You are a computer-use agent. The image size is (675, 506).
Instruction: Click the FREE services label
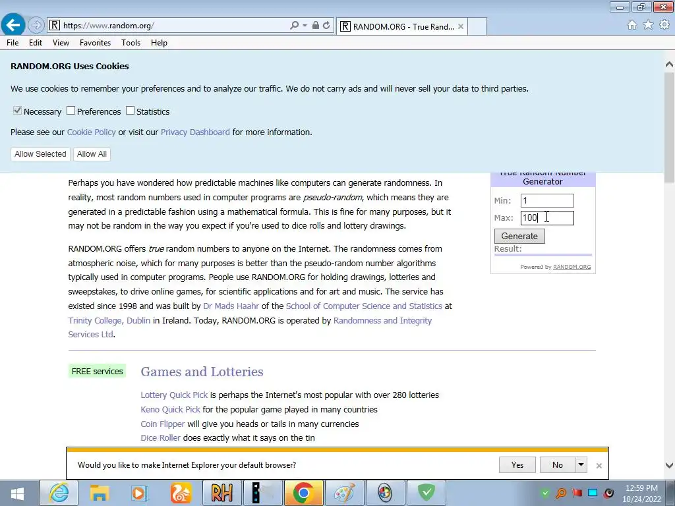pyautogui.click(x=98, y=372)
